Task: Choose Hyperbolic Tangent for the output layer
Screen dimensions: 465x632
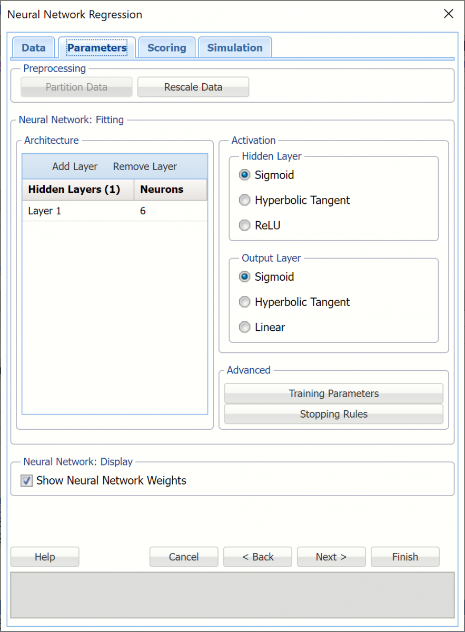Action: tap(244, 302)
